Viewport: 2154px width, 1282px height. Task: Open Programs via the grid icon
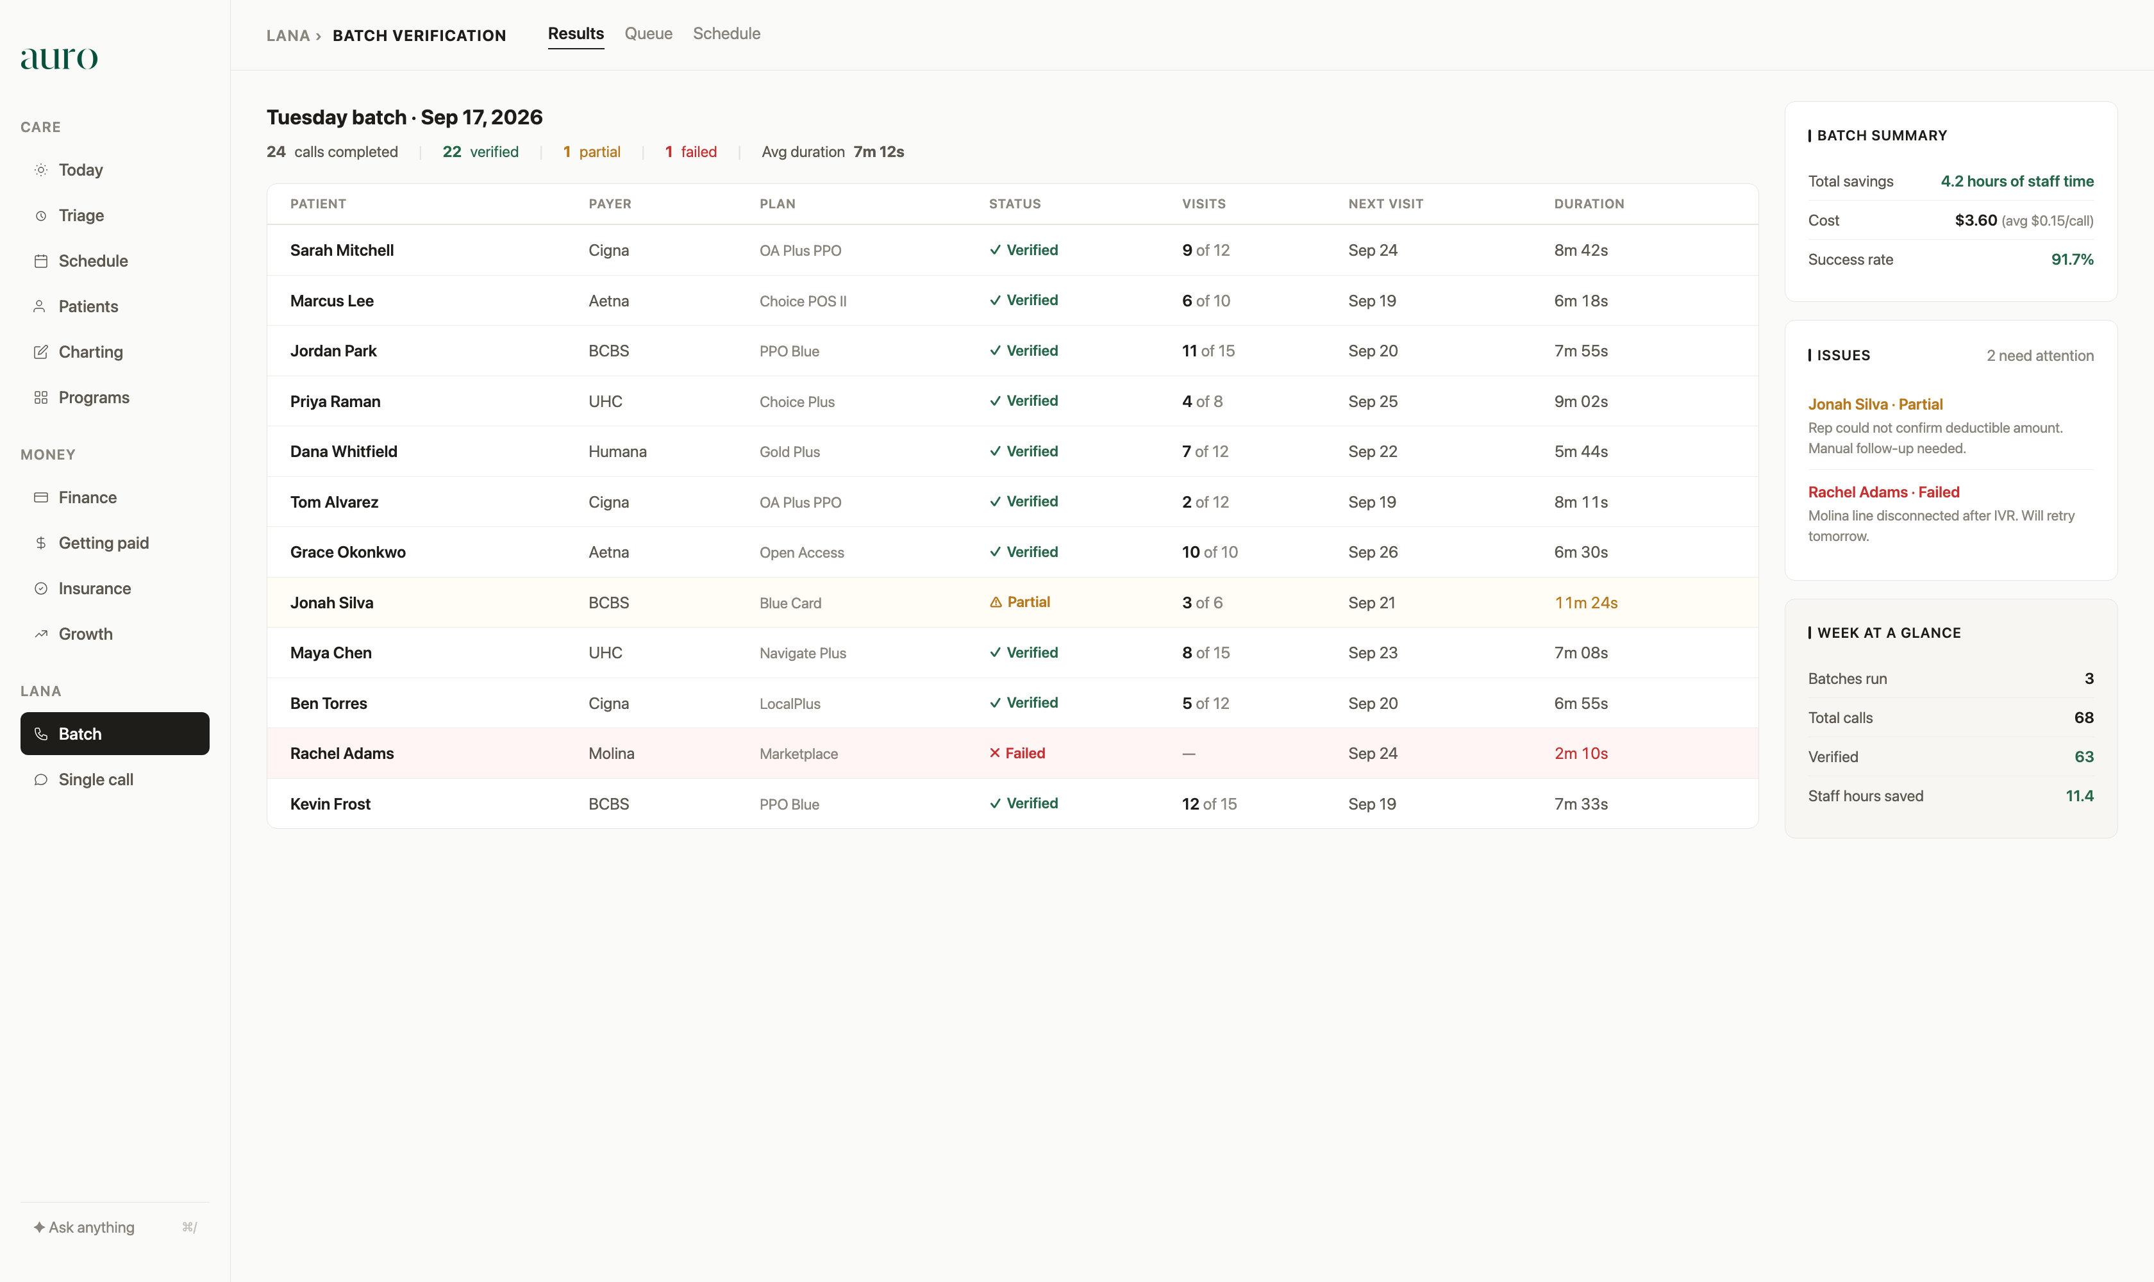click(x=40, y=397)
